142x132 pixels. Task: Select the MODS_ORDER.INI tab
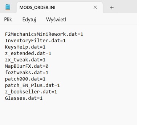point(59,8)
